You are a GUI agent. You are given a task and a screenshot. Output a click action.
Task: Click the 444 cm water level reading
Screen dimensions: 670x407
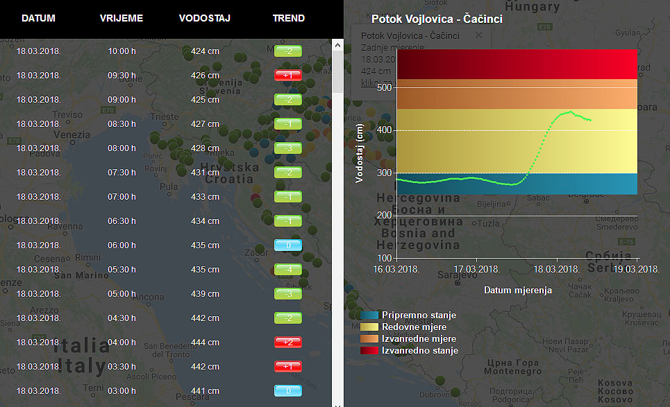pyautogui.click(x=205, y=342)
